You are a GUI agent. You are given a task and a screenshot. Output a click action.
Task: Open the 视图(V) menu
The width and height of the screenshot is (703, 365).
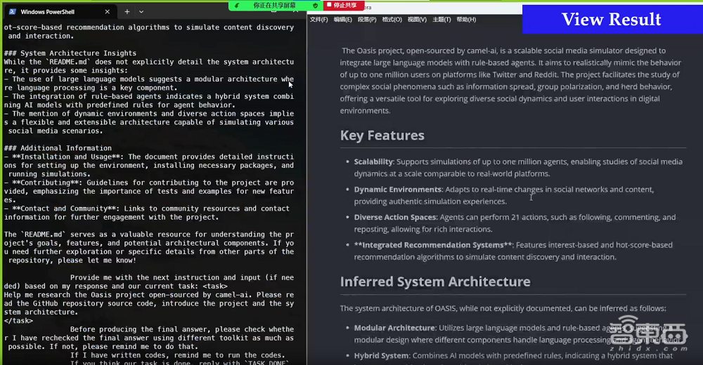point(417,20)
